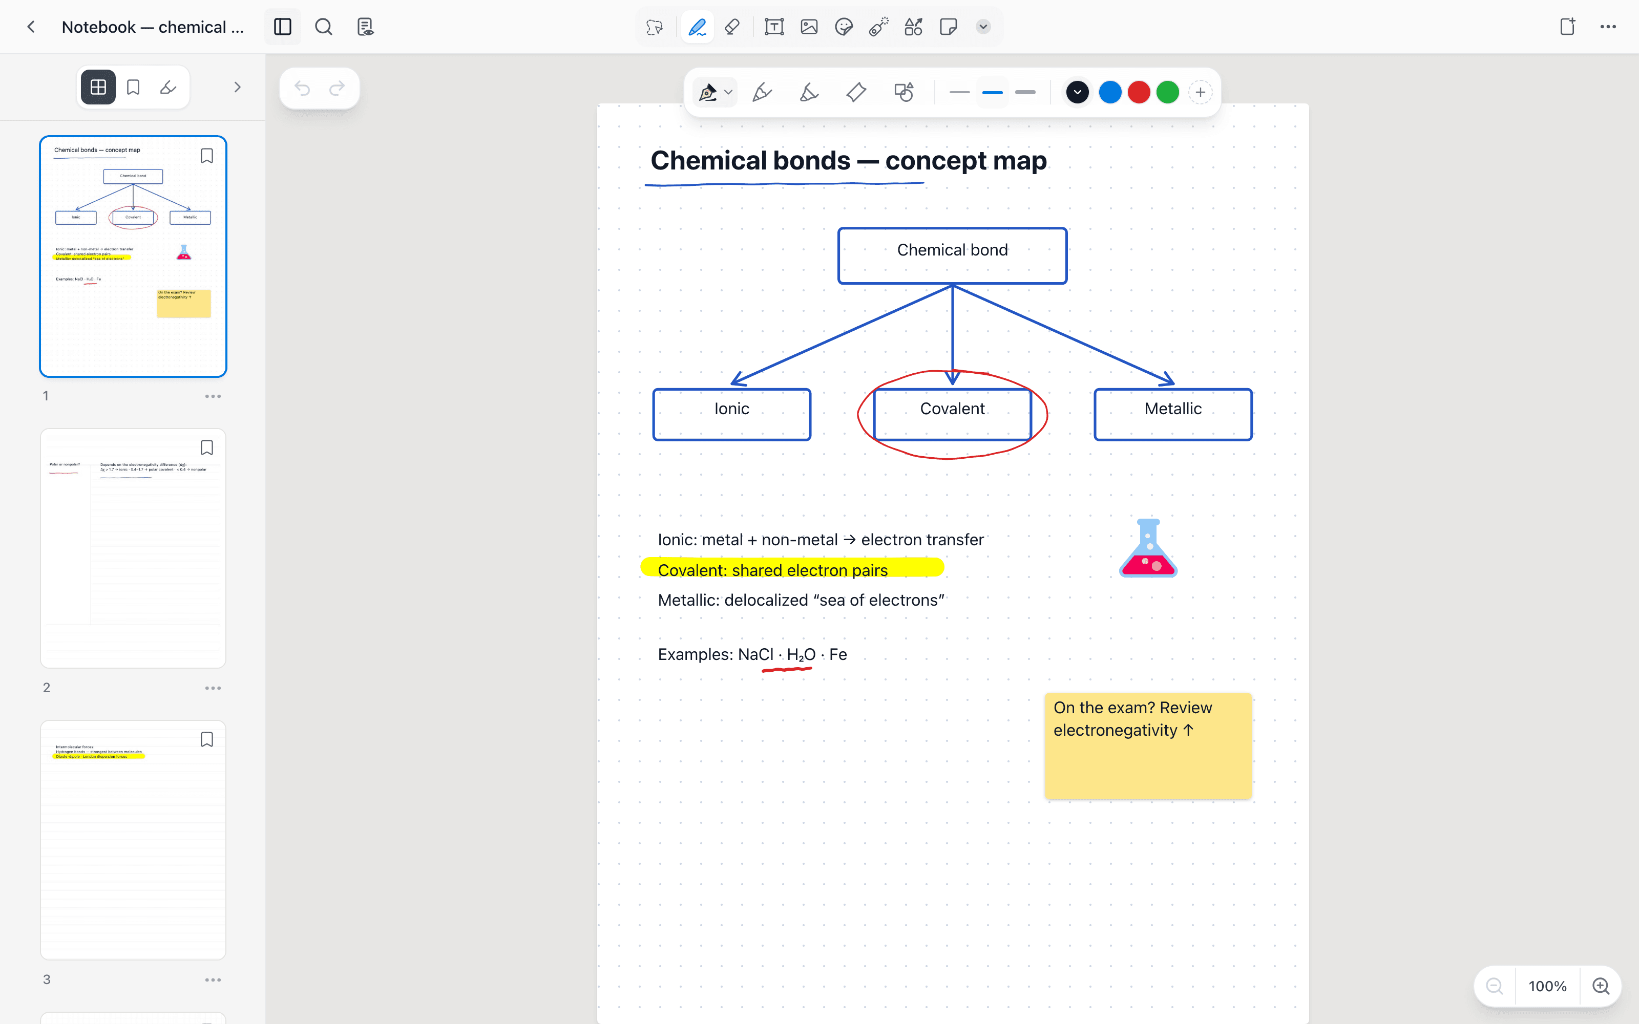Select the text box tool

click(x=774, y=27)
